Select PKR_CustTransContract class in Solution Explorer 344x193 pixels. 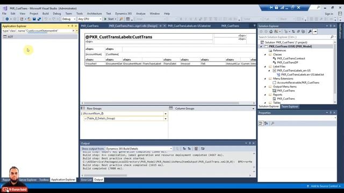(x=291, y=58)
